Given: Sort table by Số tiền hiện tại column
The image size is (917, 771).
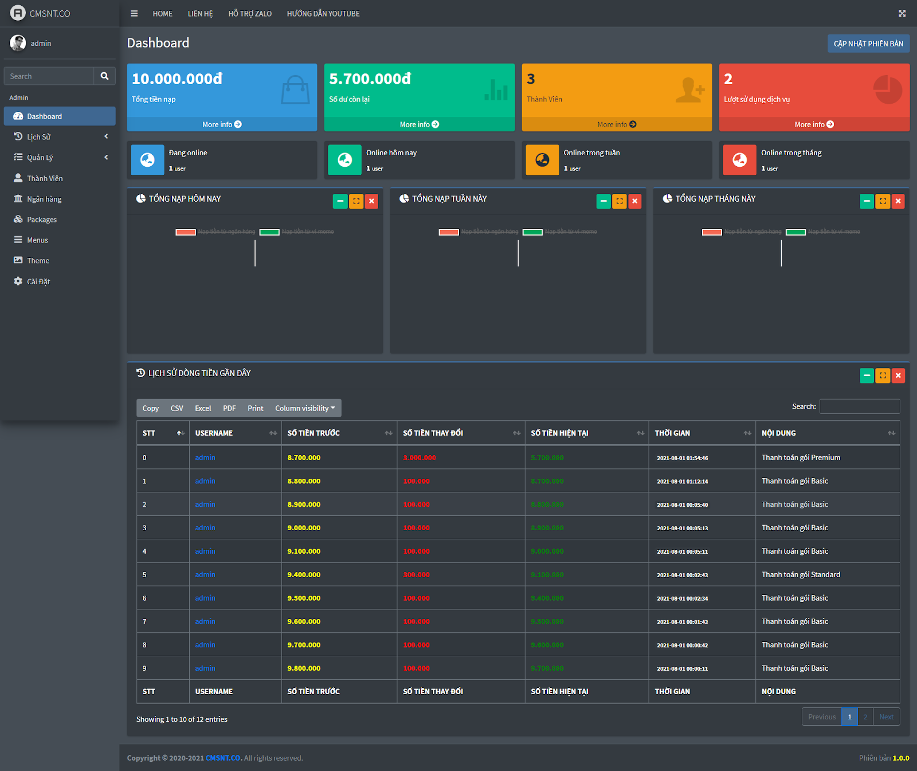Looking at the screenshot, I should 587,433.
